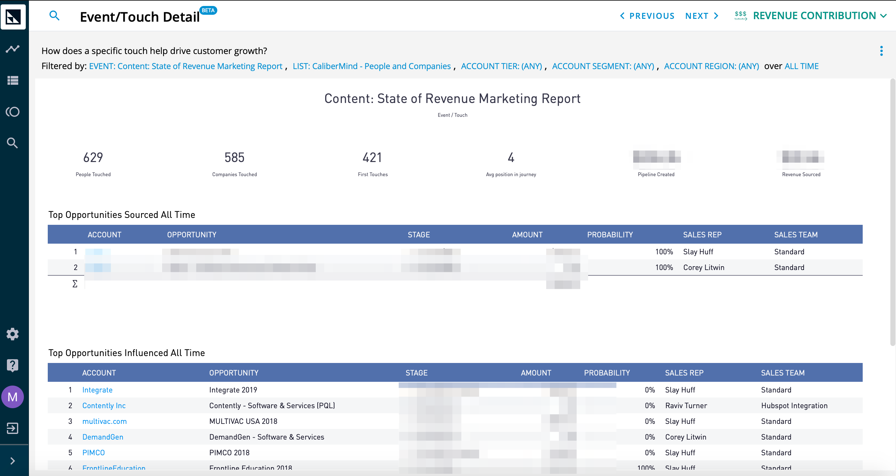Viewport: 896px width, 476px height.
Task: Open the list view sidebar icon
Action: [x=13, y=80]
